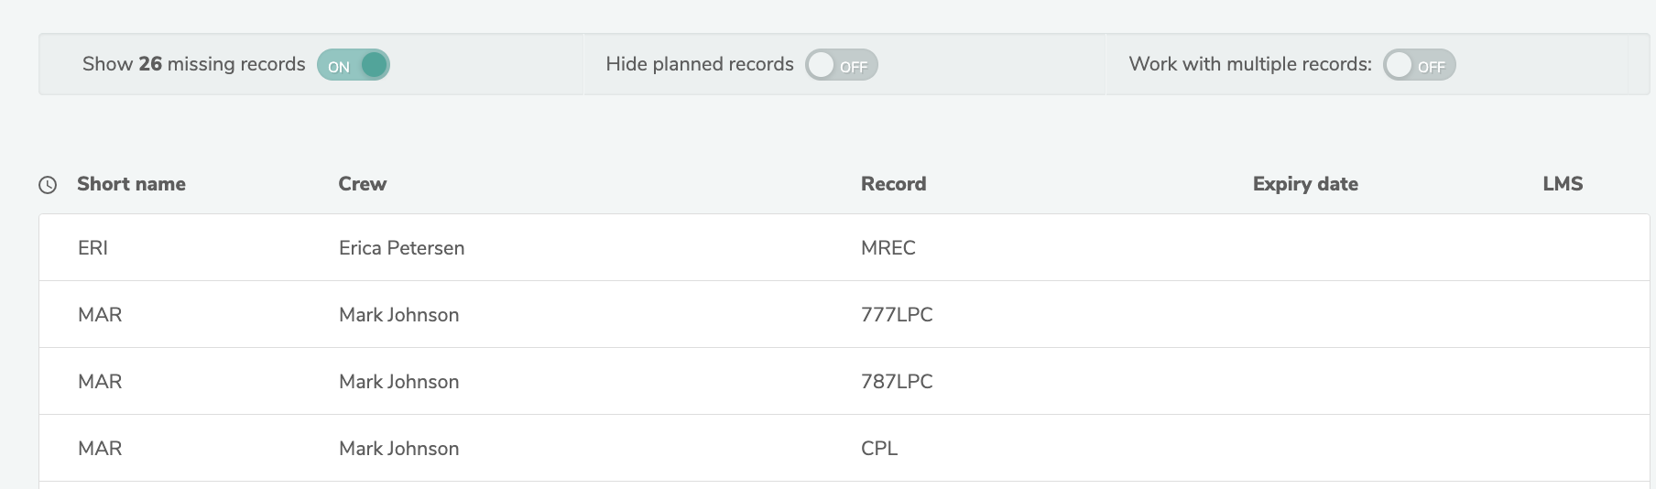Click the 787LPC record label
Screen dimensions: 1656x489
coord(896,382)
